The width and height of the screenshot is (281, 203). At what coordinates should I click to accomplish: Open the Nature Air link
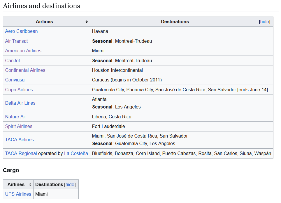point(15,117)
